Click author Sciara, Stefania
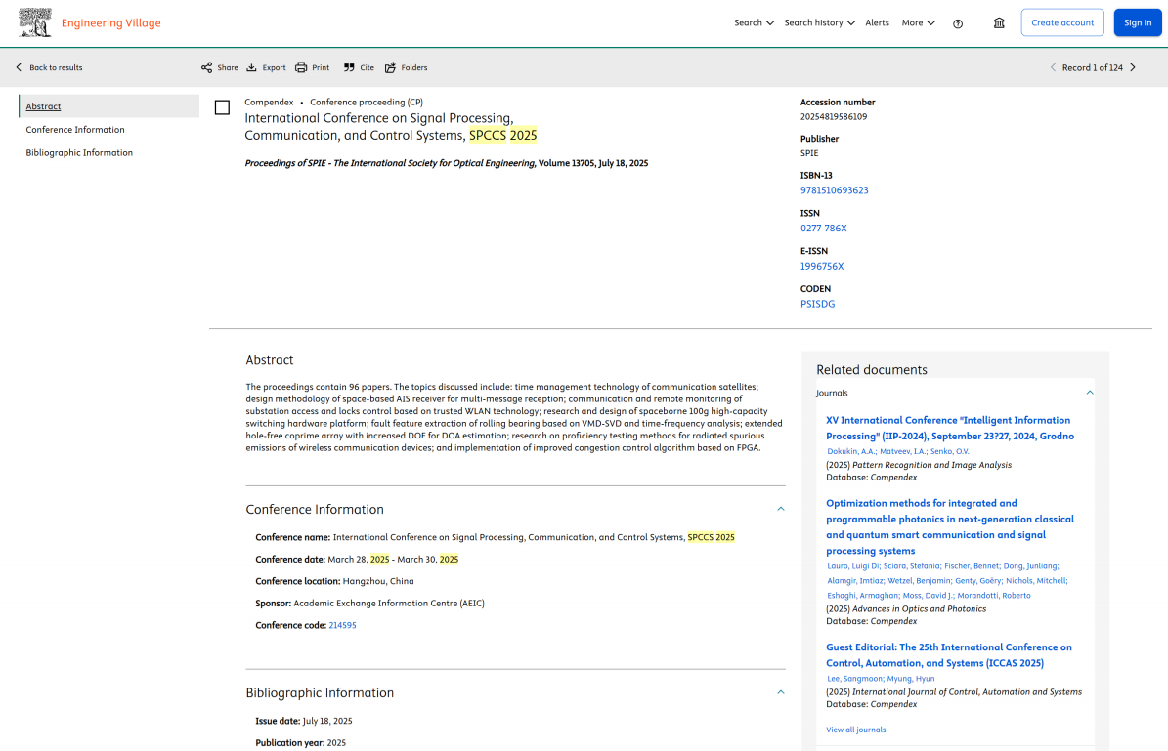The height and width of the screenshot is (751, 1168). [912, 565]
